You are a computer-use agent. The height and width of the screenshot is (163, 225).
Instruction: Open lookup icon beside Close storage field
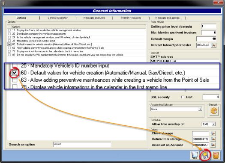213,133
